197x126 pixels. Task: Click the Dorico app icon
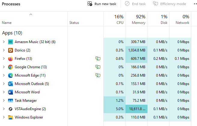pos(11,50)
